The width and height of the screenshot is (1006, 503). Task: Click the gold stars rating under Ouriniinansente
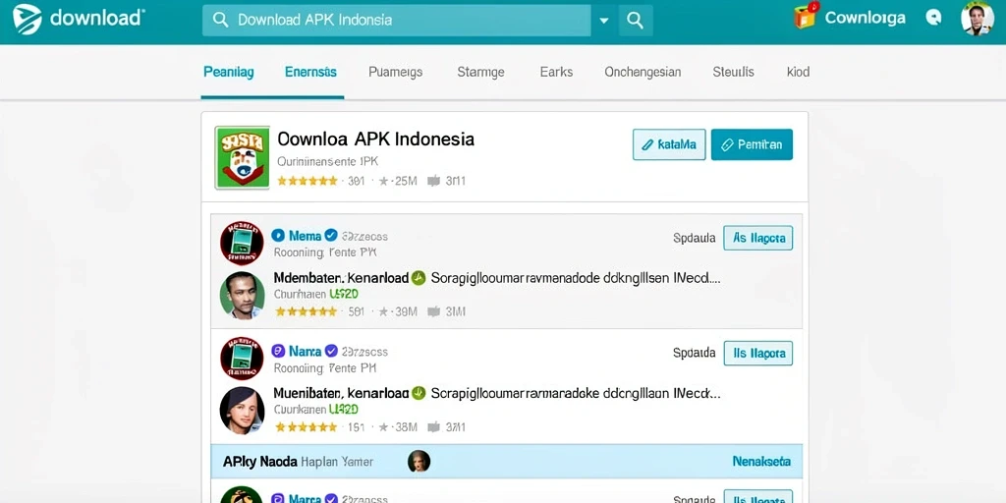click(307, 181)
